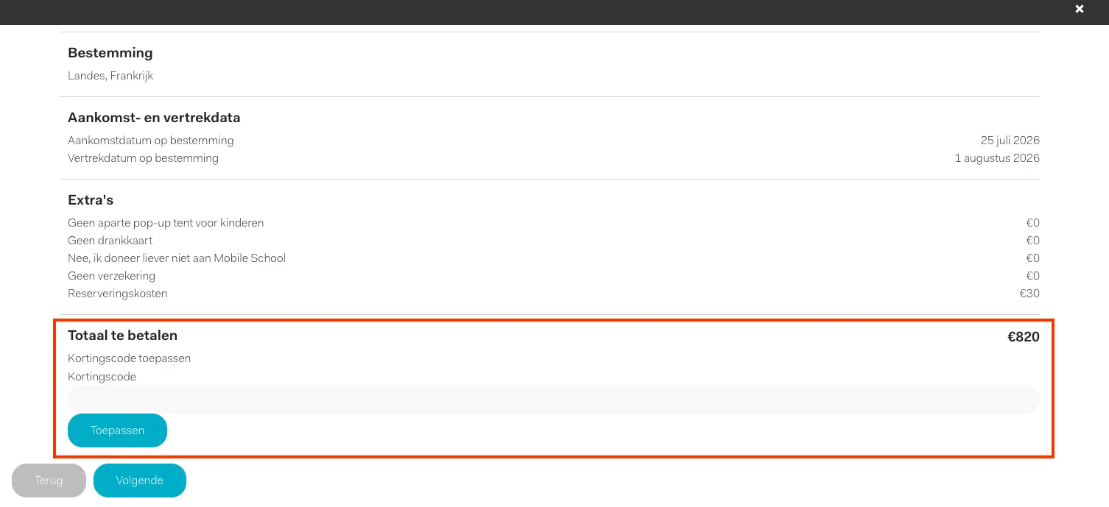Click the Bestemming heading
Screen dimensions: 1109x507
(110, 53)
